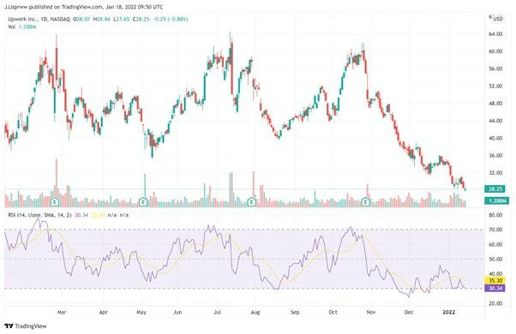This screenshot has width=516, height=334.
Task: Open the USD currency selector
Action: point(498,19)
